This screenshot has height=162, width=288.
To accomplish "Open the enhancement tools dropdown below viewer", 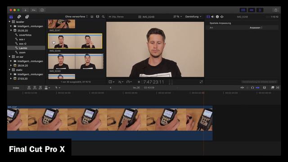I will 121,82.
